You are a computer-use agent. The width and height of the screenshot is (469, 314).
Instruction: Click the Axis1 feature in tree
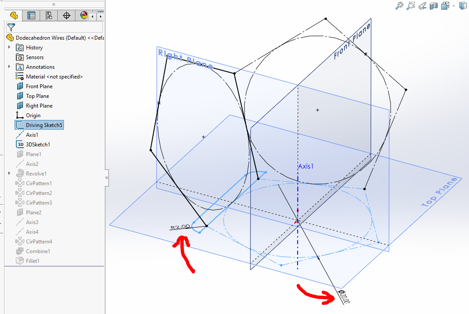32,135
